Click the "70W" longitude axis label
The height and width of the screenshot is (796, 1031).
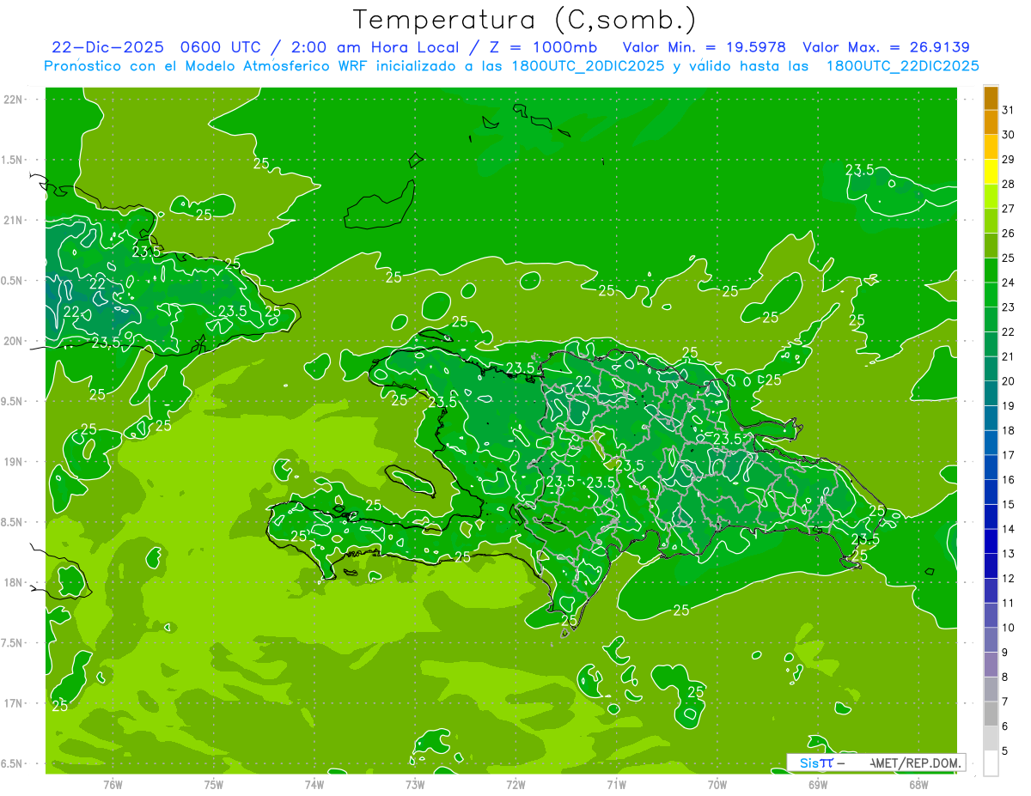[x=717, y=784]
